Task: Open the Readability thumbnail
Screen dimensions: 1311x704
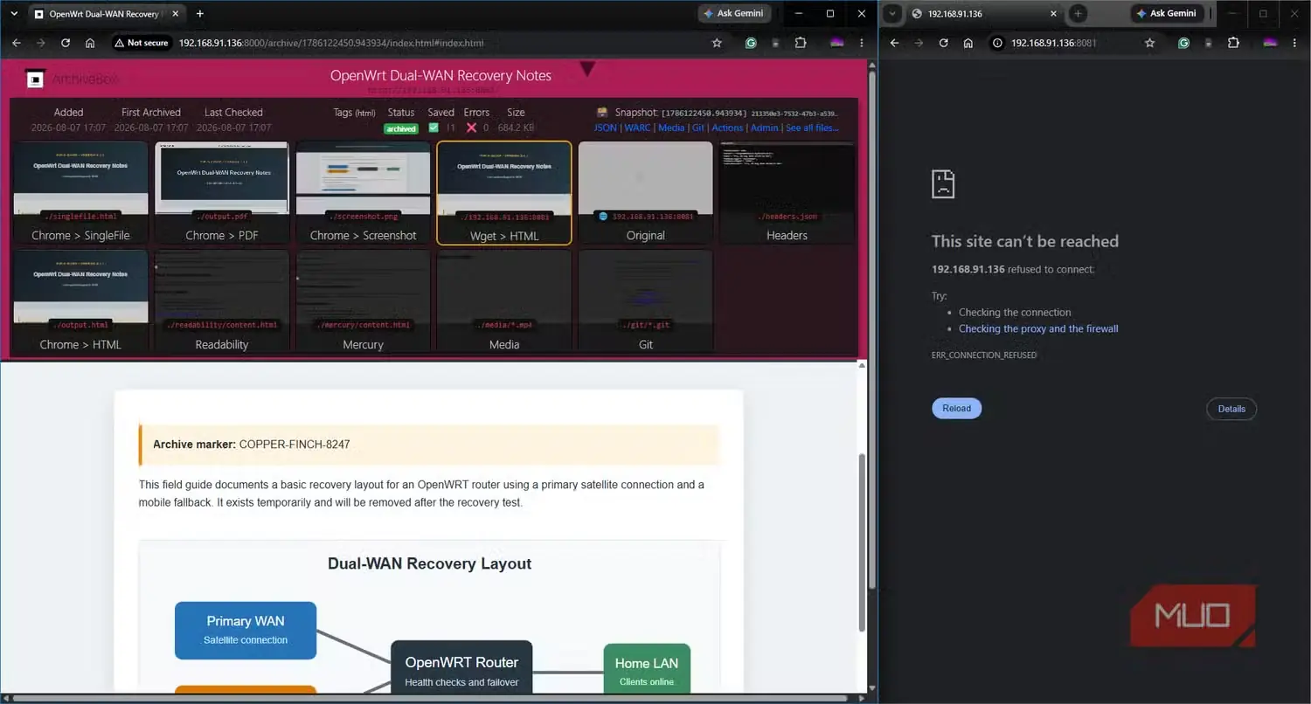Action: click(x=222, y=302)
